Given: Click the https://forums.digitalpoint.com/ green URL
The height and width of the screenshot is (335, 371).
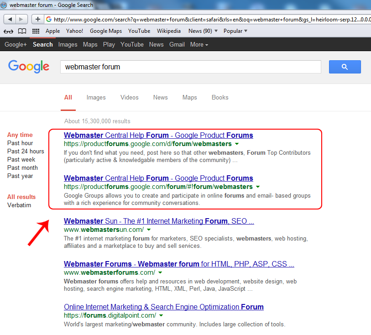Looking at the screenshot, I should click(110, 315).
